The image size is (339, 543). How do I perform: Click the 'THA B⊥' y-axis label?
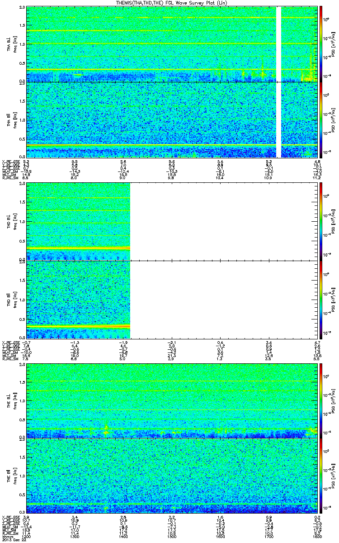click(9, 44)
